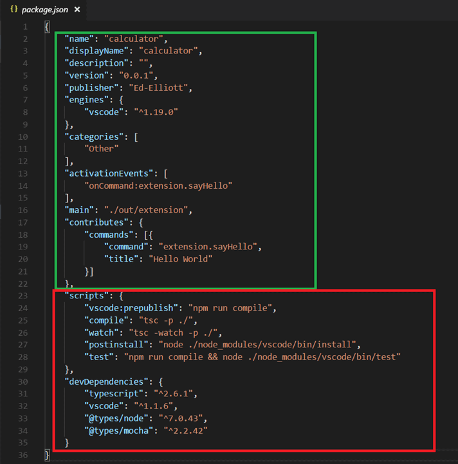This screenshot has width=458, height=464.
Task: Click the "commands" key text
Action: coord(109,235)
